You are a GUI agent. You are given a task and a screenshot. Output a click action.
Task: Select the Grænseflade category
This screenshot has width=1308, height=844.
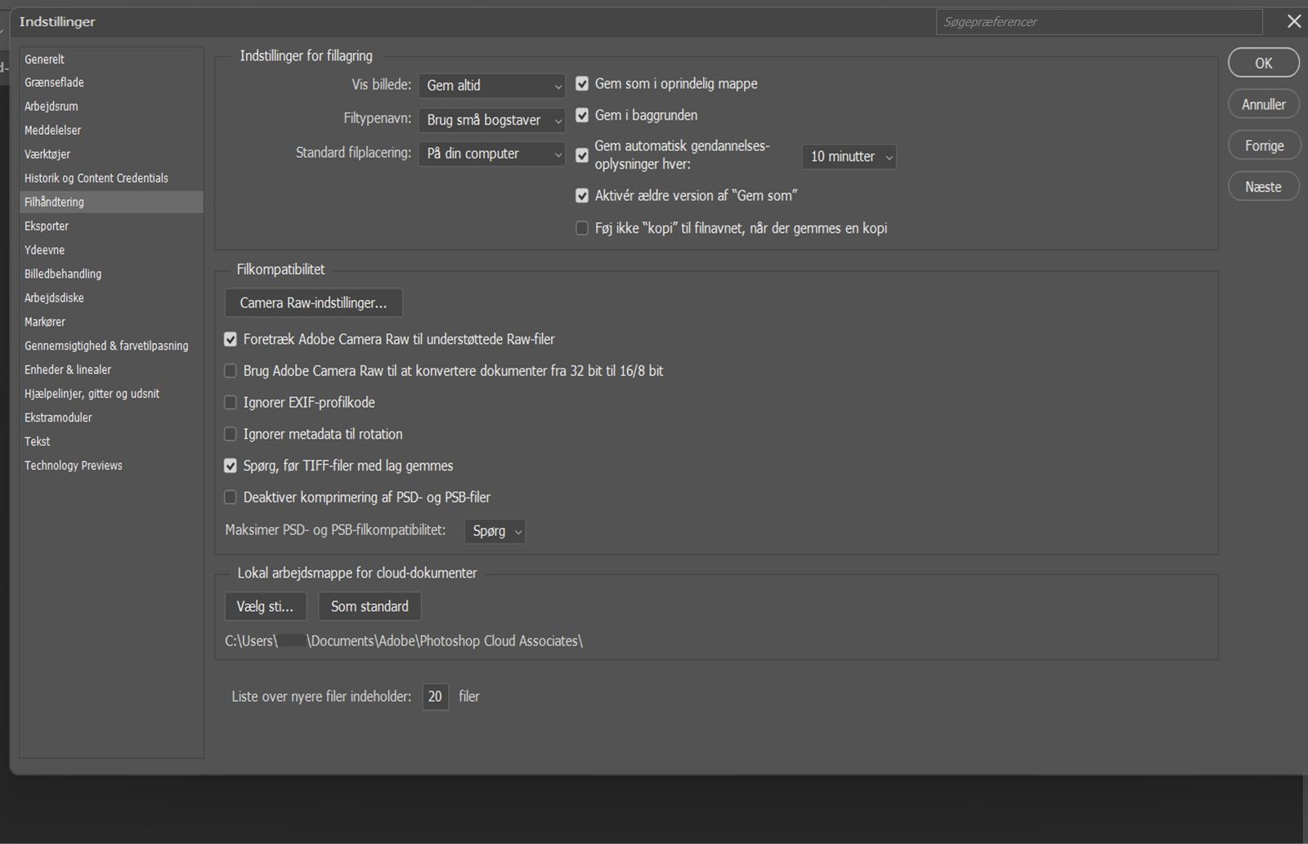tap(111, 83)
